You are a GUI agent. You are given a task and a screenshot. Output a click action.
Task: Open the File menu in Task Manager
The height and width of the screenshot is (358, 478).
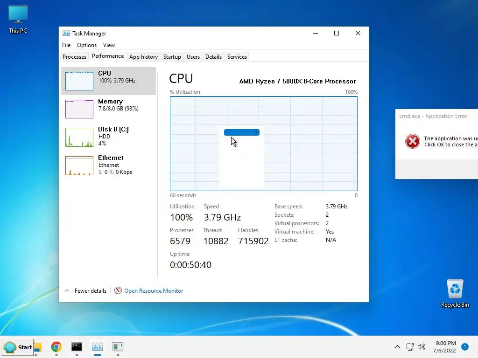(66, 45)
